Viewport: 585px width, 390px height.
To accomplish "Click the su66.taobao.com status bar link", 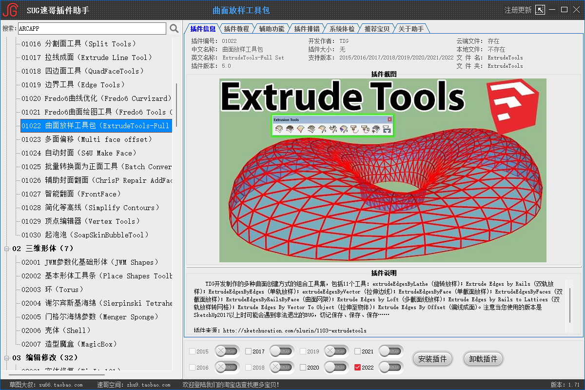I will click(61, 385).
